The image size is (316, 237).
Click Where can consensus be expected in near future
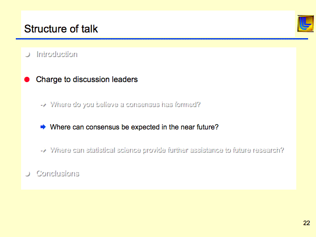(x=134, y=127)
